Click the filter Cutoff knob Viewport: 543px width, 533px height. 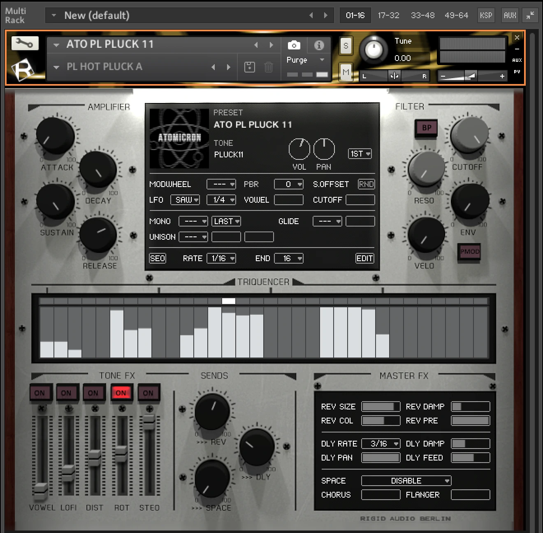click(x=469, y=136)
